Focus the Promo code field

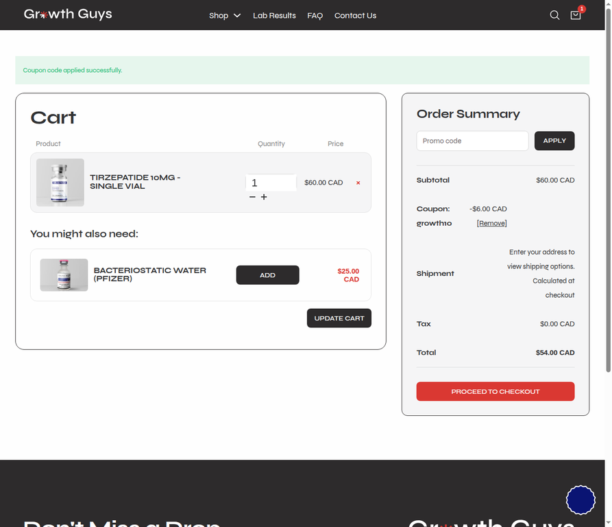[x=472, y=141]
